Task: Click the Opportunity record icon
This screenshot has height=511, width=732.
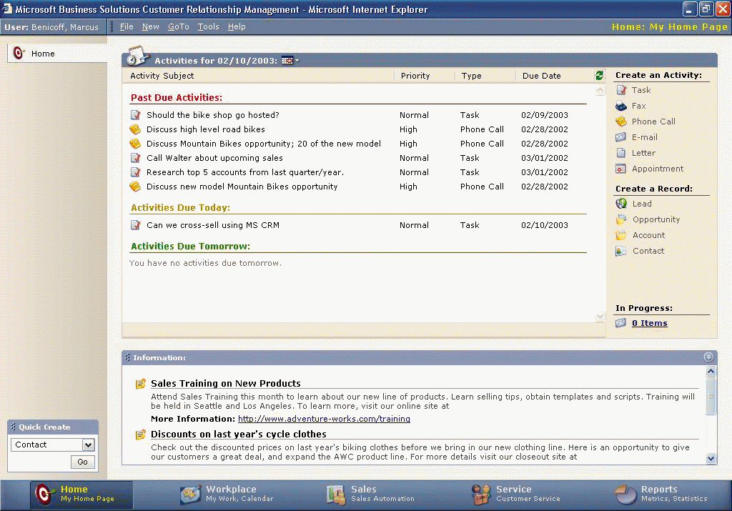Action: [621, 219]
